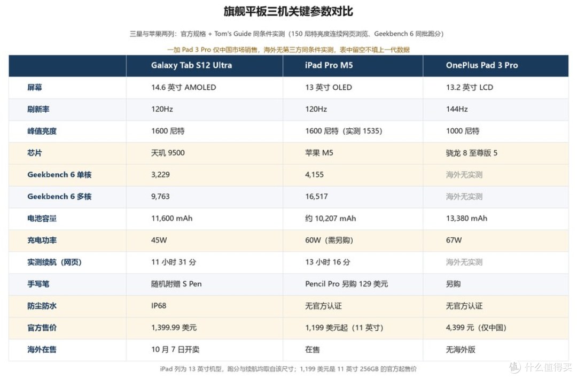Viewport: 577px width, 379px height.
Task: Select the Galaxy Tab S12 Ultra column header
Action: coord(191,65)
